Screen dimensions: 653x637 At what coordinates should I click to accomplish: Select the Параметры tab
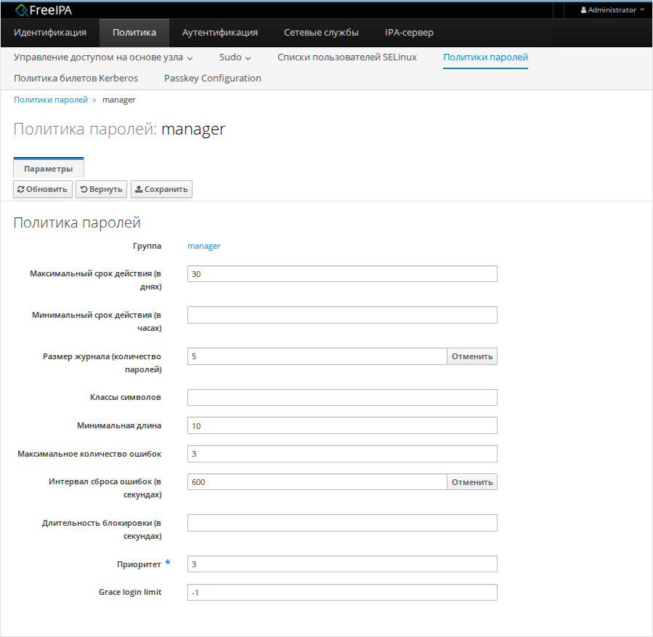click(49, 169)
